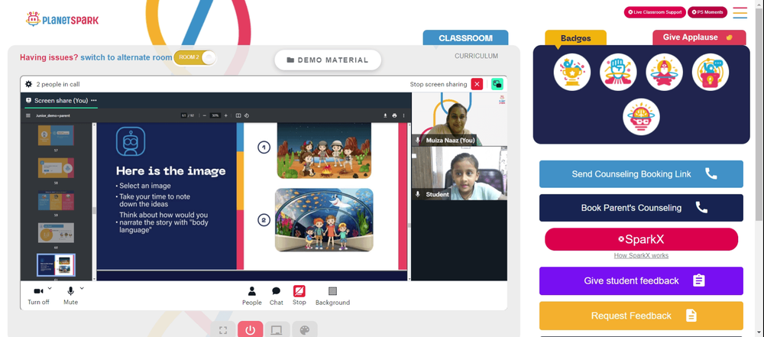Open call settings gear icon

pos(28,84)
